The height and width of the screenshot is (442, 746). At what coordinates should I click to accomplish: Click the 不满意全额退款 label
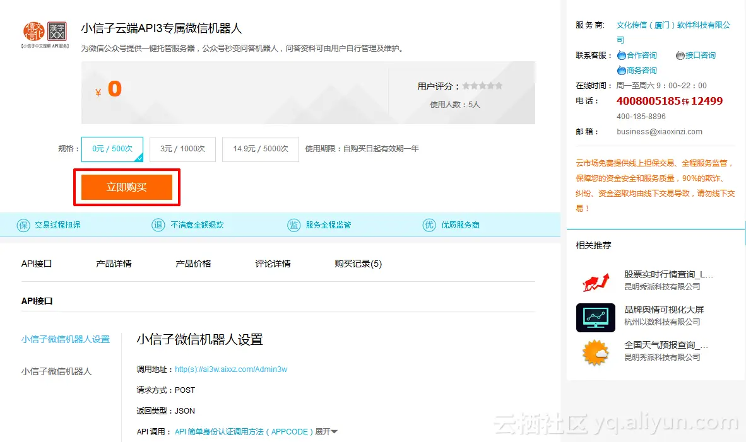(x=197, y=225)
